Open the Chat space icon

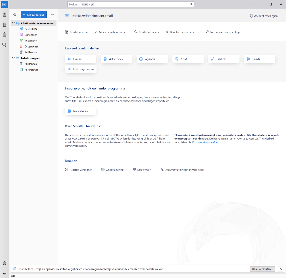point(4,45)
